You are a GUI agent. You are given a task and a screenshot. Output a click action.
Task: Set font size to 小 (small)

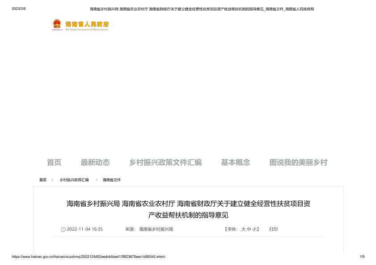click(254, 229)
